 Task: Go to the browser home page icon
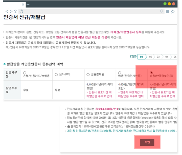[15, 11]
